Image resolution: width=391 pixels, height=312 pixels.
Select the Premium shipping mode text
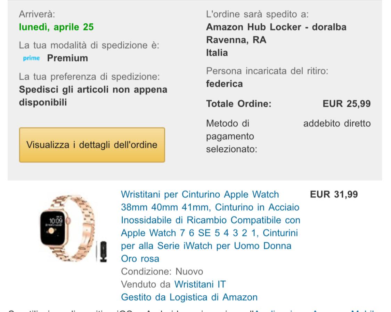(x=67, y=58)
